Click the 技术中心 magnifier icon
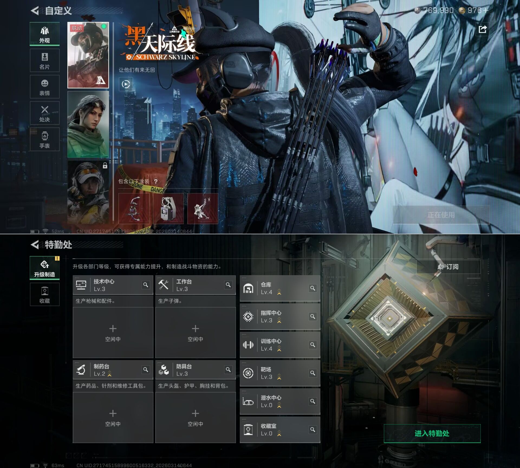The height and width of the screenshot is (468, 520). [x=146, y=285]
